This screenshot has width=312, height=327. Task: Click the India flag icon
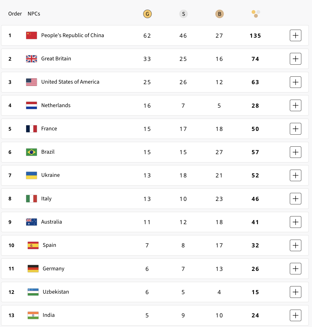point(33,315)
